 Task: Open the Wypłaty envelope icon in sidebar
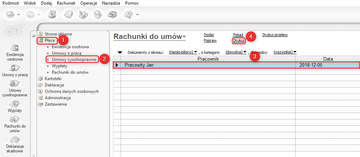(15, 103)
